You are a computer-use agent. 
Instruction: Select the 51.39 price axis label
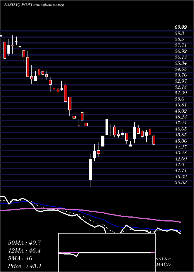click(180, 93)
